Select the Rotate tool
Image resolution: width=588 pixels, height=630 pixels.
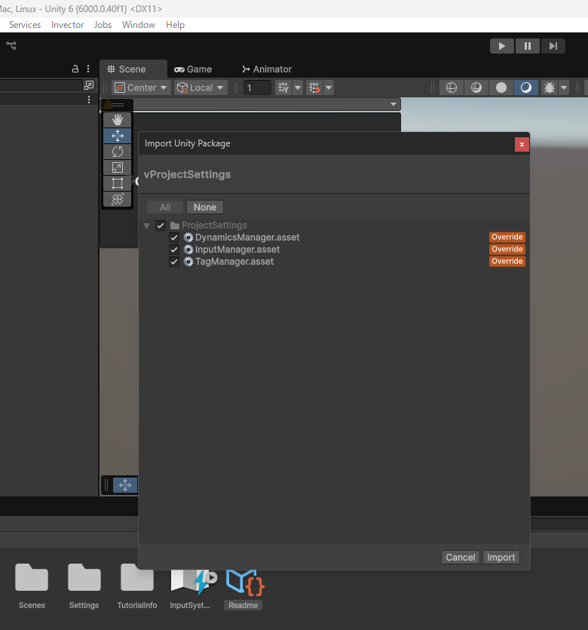coord(117,152)
